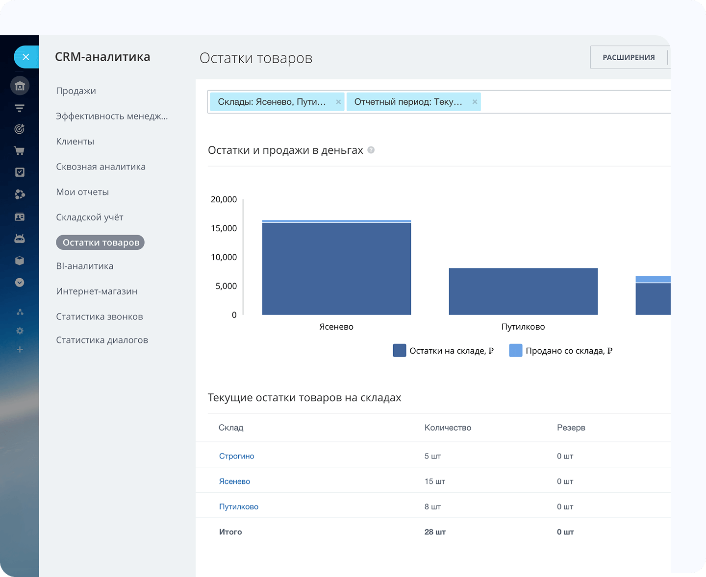Click the warehouse icon in the sidebar

[x=20, y=86]
